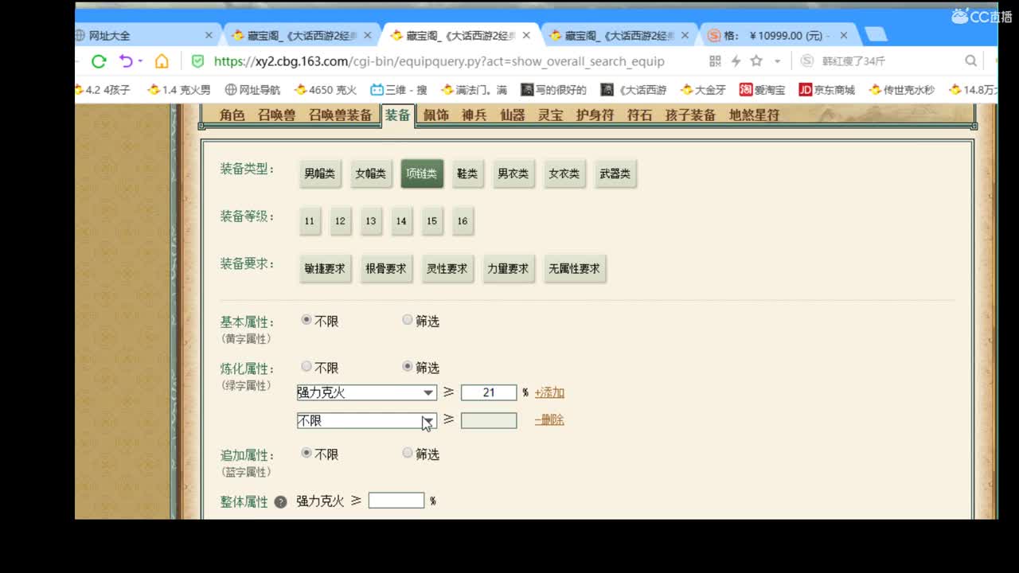Open the 仙器 category tab
The width and height of the screenshot is (1019, 573).
(512, 115)
